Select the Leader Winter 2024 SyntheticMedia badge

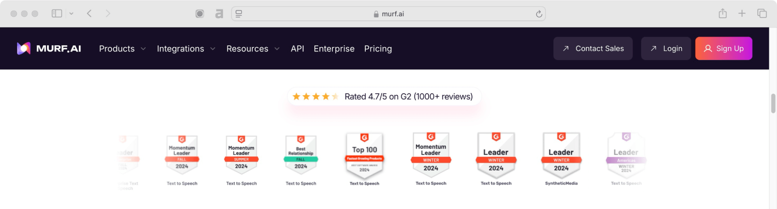pos(561,155)
